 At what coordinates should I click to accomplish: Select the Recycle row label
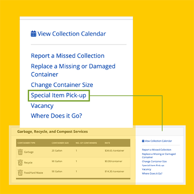point(28,163)
